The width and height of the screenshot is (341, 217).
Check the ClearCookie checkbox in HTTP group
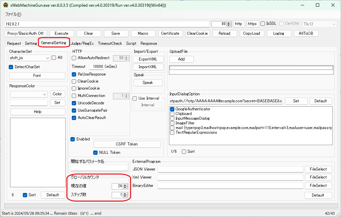(74, 82)
